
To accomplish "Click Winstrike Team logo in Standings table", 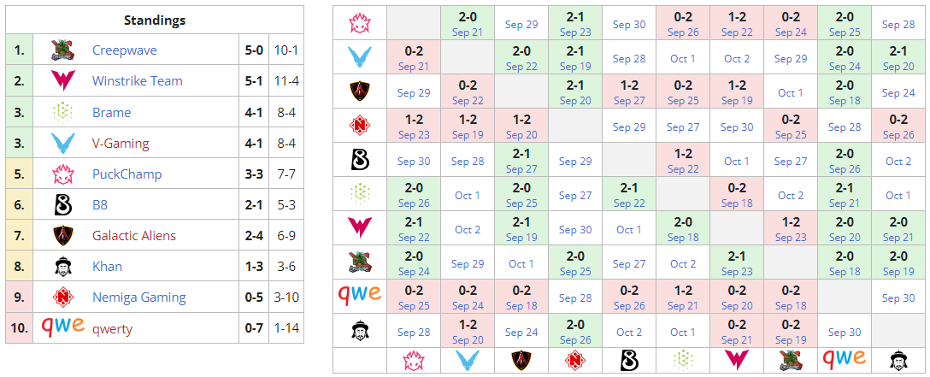I will [x=62, y=81].
